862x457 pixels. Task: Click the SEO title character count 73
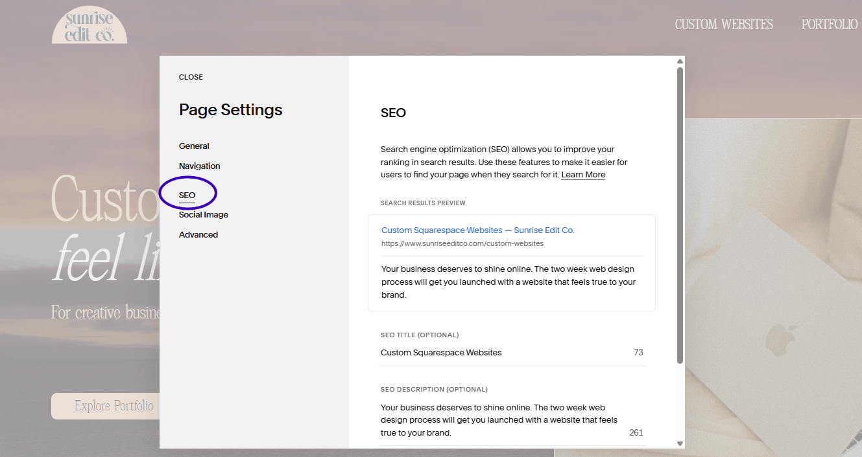coord(638,353)
